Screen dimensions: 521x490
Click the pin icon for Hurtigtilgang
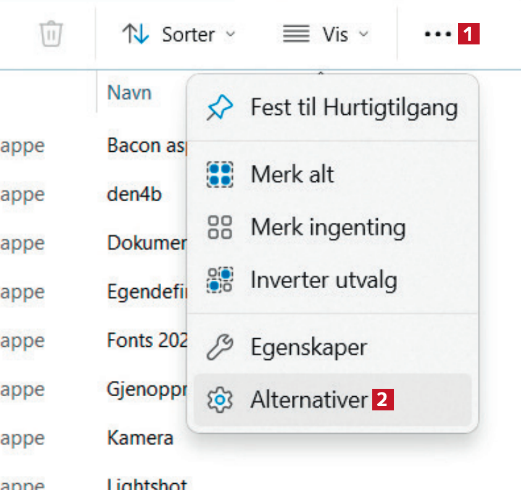tap(219, 109)
